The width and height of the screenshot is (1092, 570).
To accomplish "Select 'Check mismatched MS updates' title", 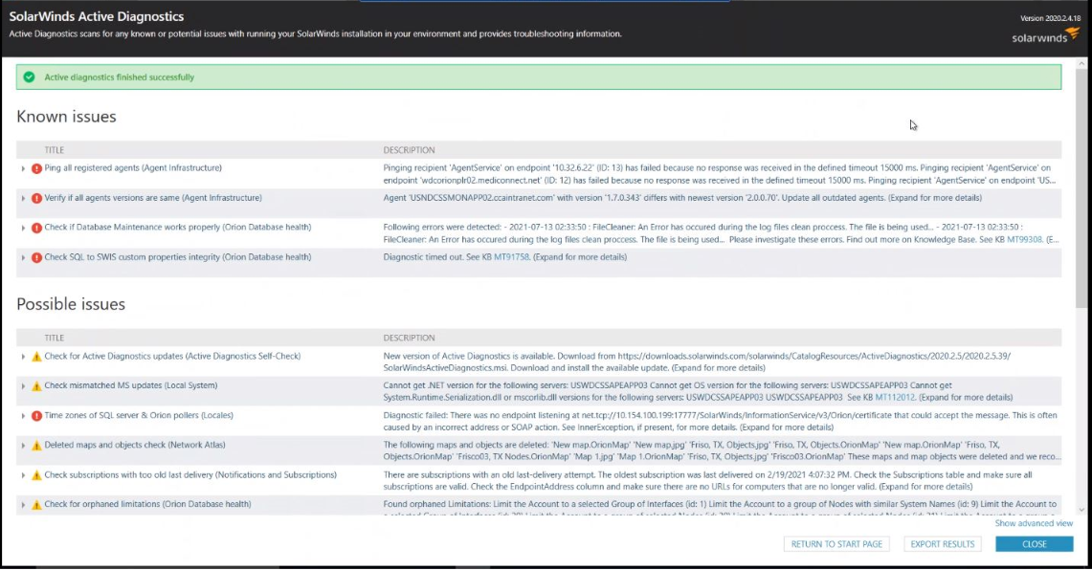I will (x=131, y=384).
